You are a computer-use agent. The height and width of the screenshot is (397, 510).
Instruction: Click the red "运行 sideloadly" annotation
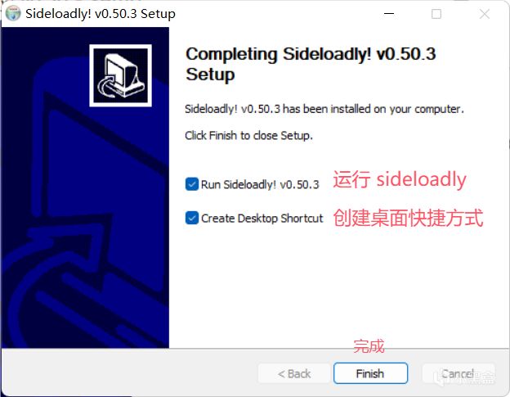pyautogui.click(x=400, y=179)
